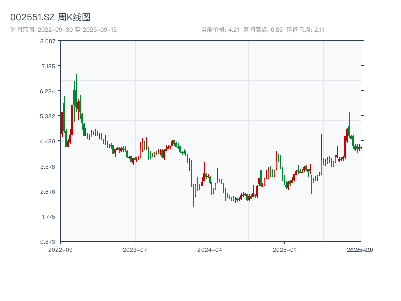
Task: Click the chart title 002551.SZ 周K线图
Action: click(x=50, y=17)
